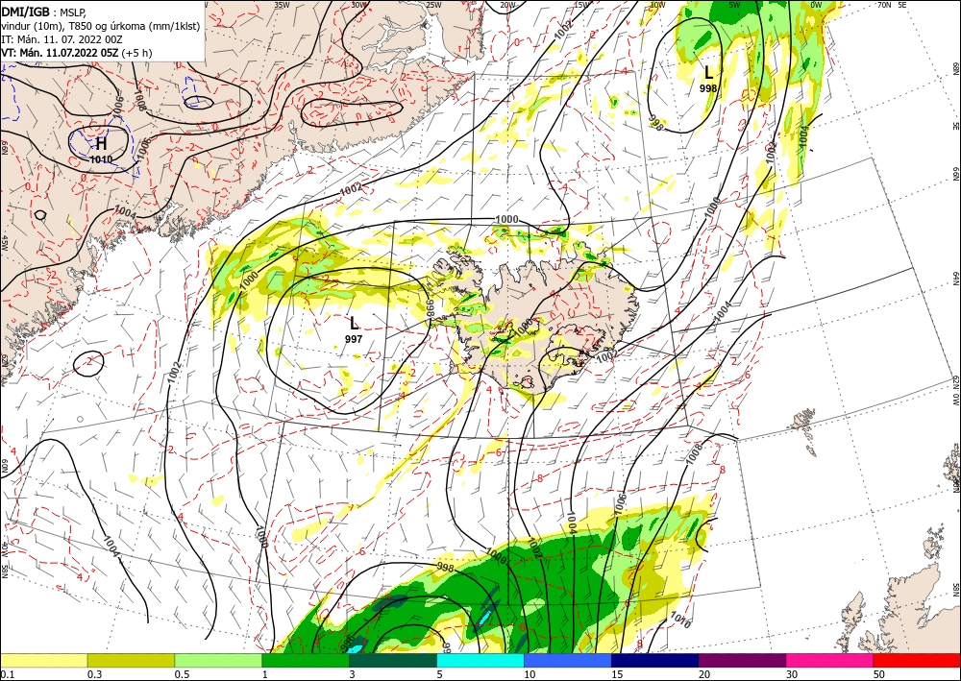This screenshot has width=961, height=681.
Task: Click the "35W" longitude label
Action: coord(282,5)
